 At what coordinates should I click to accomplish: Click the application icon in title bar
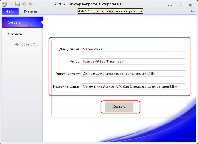tap(5, 4)
